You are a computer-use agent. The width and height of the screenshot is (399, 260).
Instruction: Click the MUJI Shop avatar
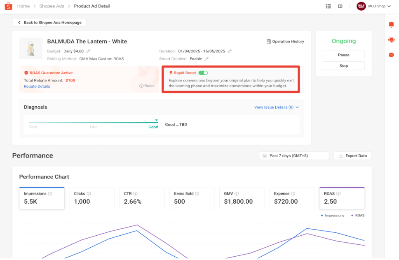click(361, 6)
